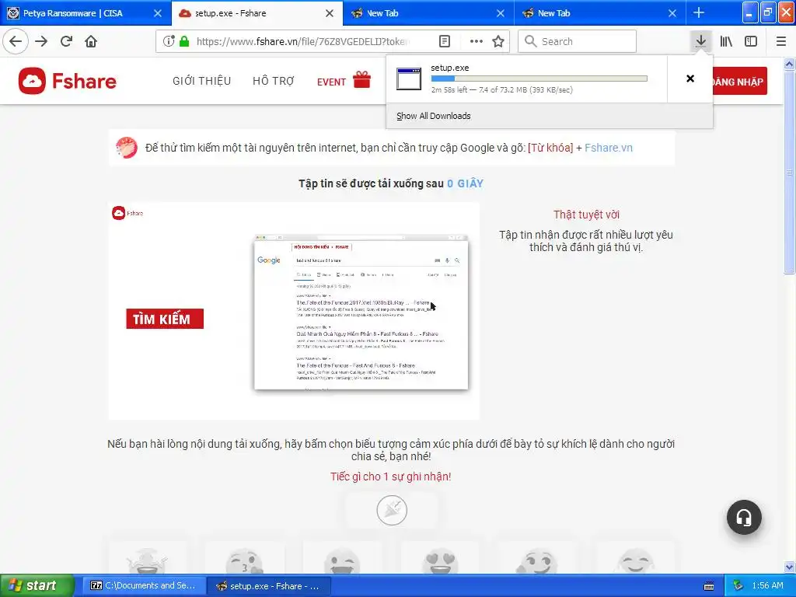Toggle the Downloads arrow toolbar button
This screenshot has height=597, width=796.
tap(700, 41)
